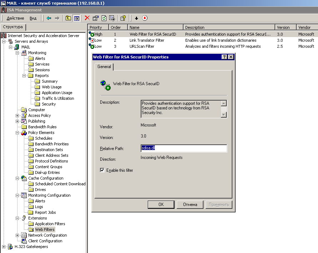Expand the Access Policy node

click(17, 116)
